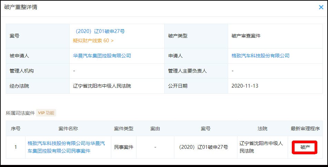Select case number cell in lower table row

(x=206, y=147)
